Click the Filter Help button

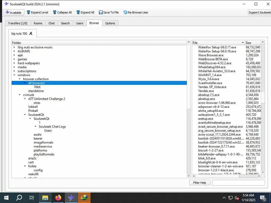[200, 183]
